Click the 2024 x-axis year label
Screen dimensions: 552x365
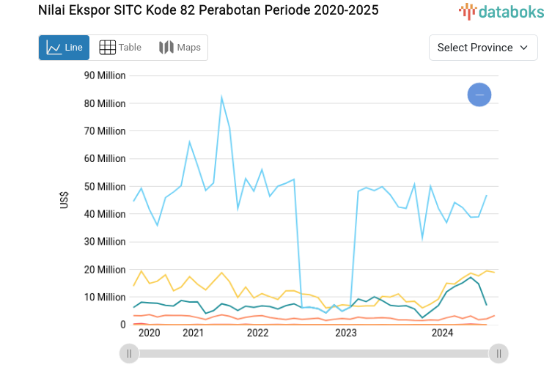442,333
